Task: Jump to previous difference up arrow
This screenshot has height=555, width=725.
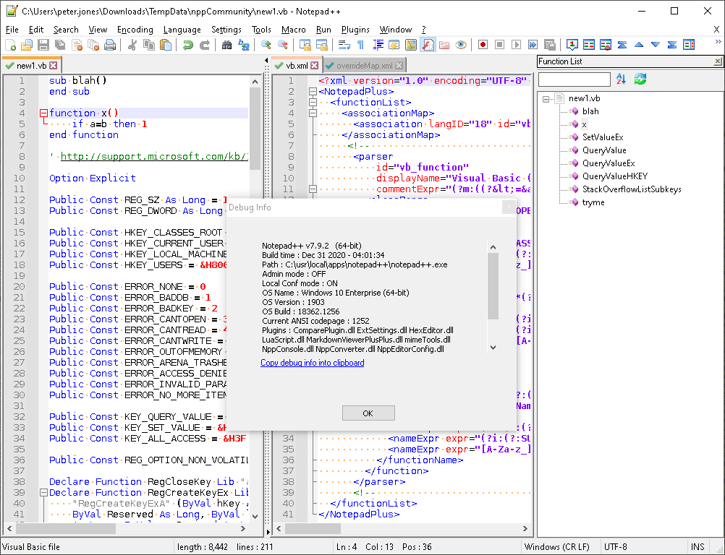Action: [x=639, y=45]
